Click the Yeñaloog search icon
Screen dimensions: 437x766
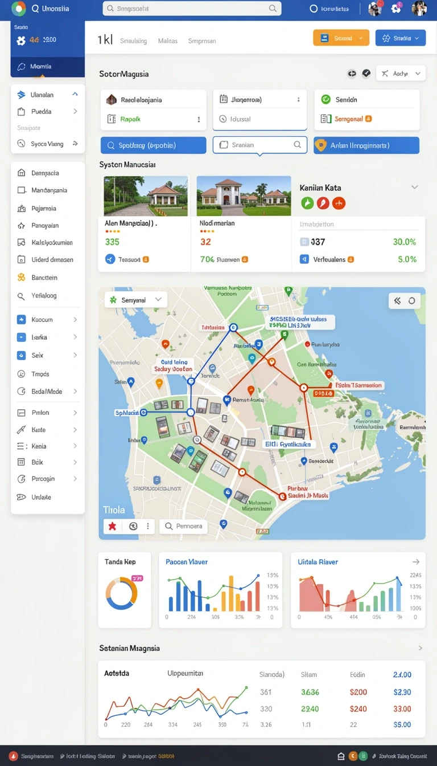22,296
